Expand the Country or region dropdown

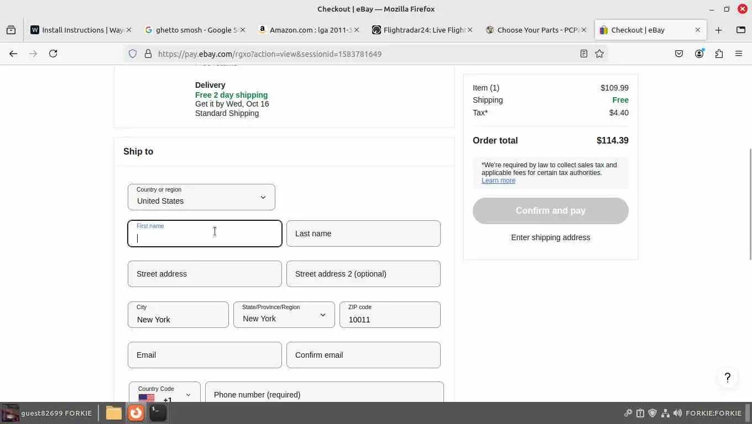[x=201, y=197]
